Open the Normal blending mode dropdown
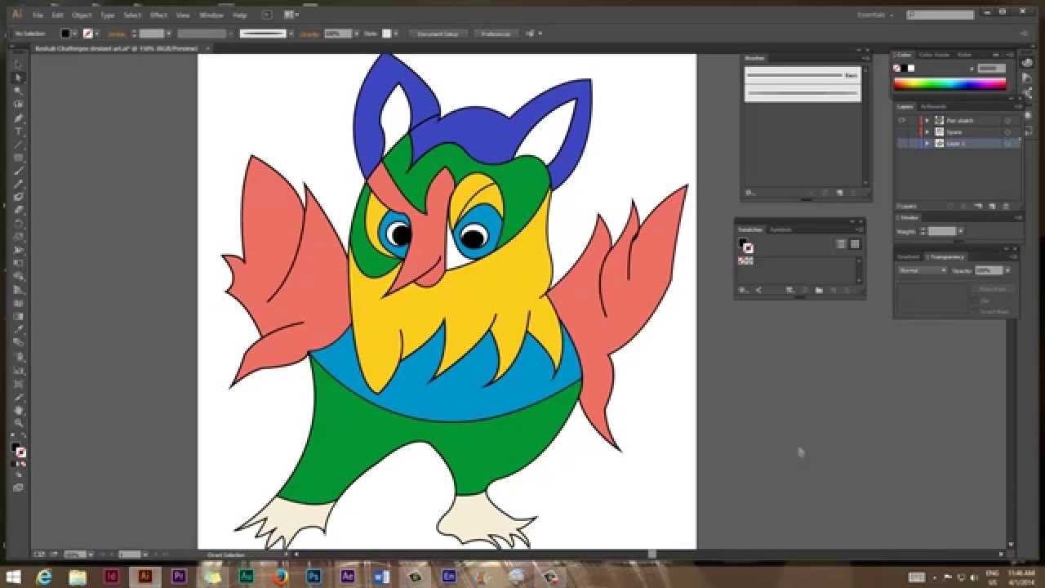The width and height of the screenshot is (1045, 588). [922, 270]
